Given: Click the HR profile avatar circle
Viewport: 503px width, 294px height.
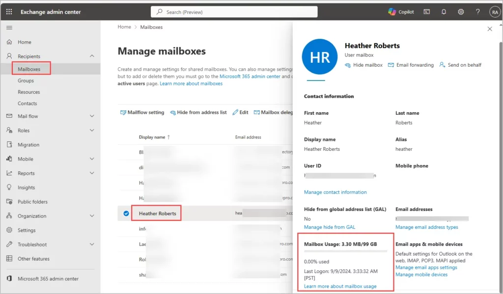Looking at the screenshot, I should pyautogui.click(x=319, y=57).
